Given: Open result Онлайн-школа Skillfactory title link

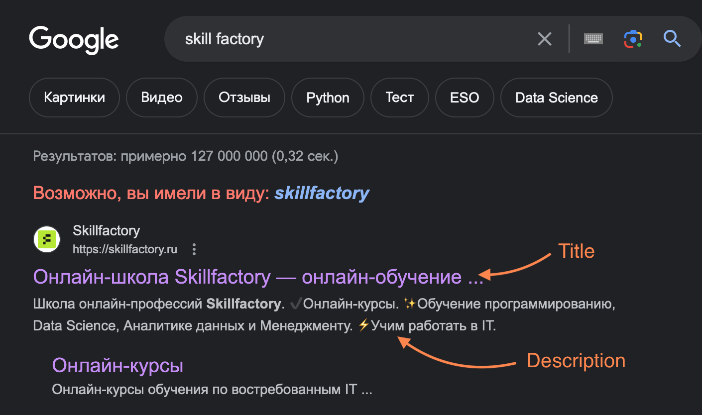Looking at the screenshot, I should (258, 277).
